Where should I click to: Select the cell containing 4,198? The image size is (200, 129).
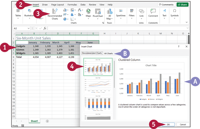coord(70,57)
